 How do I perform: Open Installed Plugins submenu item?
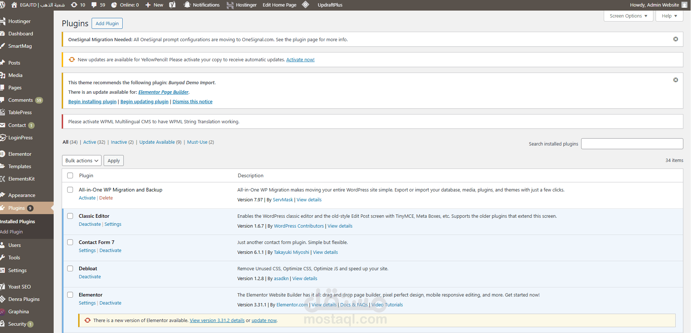pyautogui.click(x=18, y=221)
